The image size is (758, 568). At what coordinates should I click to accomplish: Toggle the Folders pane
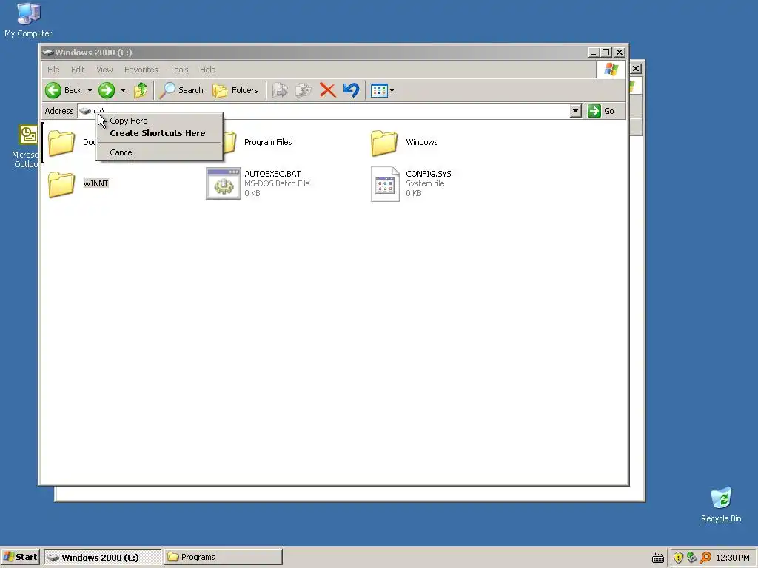235,90
